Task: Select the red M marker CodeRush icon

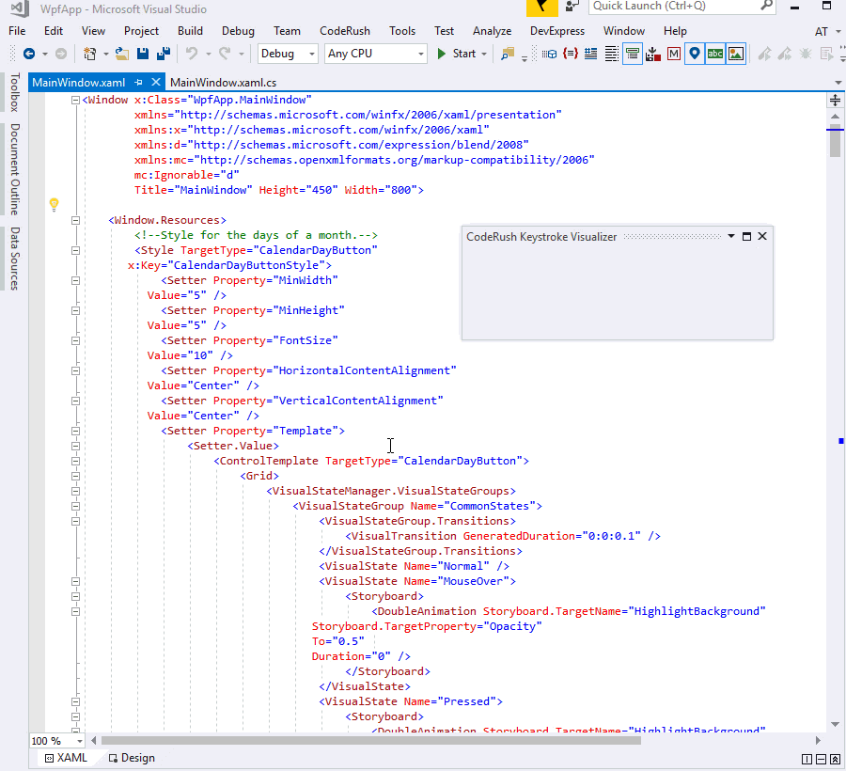Action: click(673, 54)
